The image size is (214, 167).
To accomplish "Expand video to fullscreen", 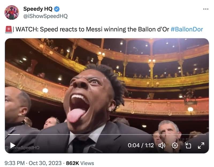I will tap(201, 146).
